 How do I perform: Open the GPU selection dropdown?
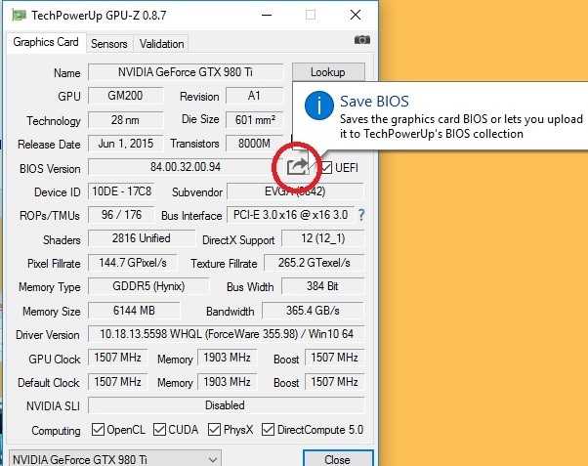pyautogui.click(x=114, y=459)
